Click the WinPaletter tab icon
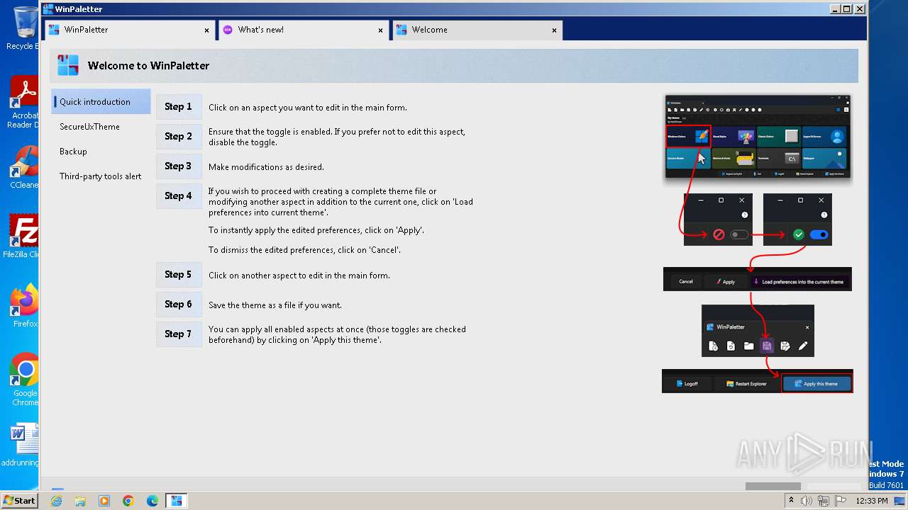The height and width of the screenshot is (510, 908). [54, 30]
